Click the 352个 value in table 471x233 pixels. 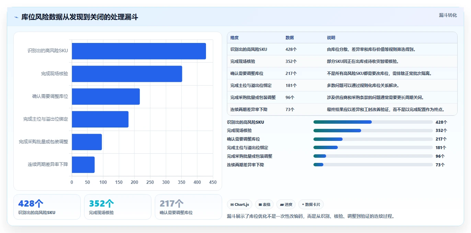[x=291, y=62]
